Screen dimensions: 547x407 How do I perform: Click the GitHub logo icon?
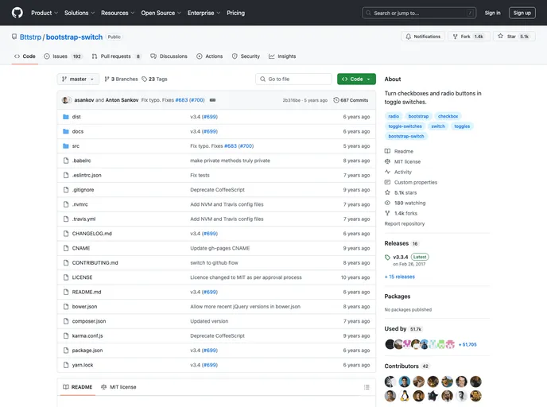17,13
